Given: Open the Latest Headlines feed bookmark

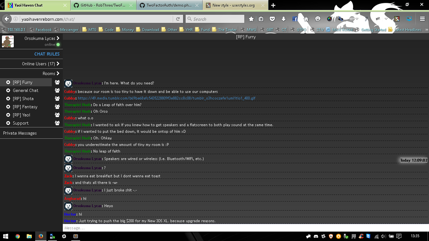Looking at the screenshot, I should (405, 29).
